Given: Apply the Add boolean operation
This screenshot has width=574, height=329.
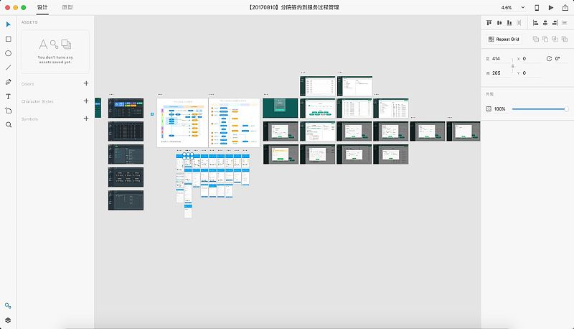Looking at the screenshot, I should 536,40.
